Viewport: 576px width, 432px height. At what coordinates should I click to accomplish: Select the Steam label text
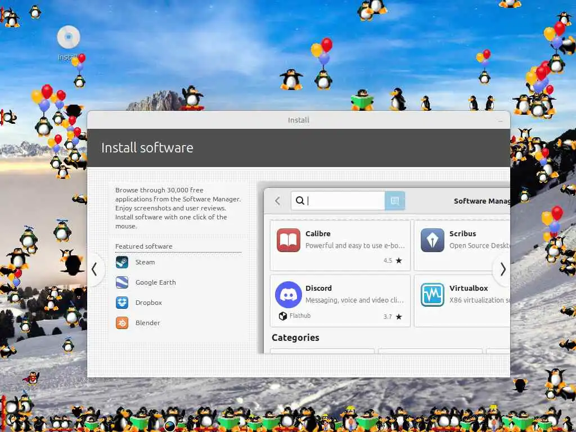point(145,262)
